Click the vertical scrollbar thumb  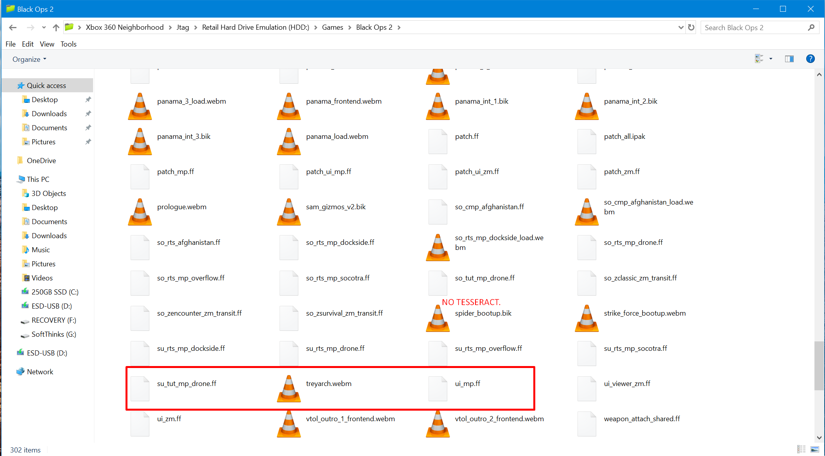(819, 365)
